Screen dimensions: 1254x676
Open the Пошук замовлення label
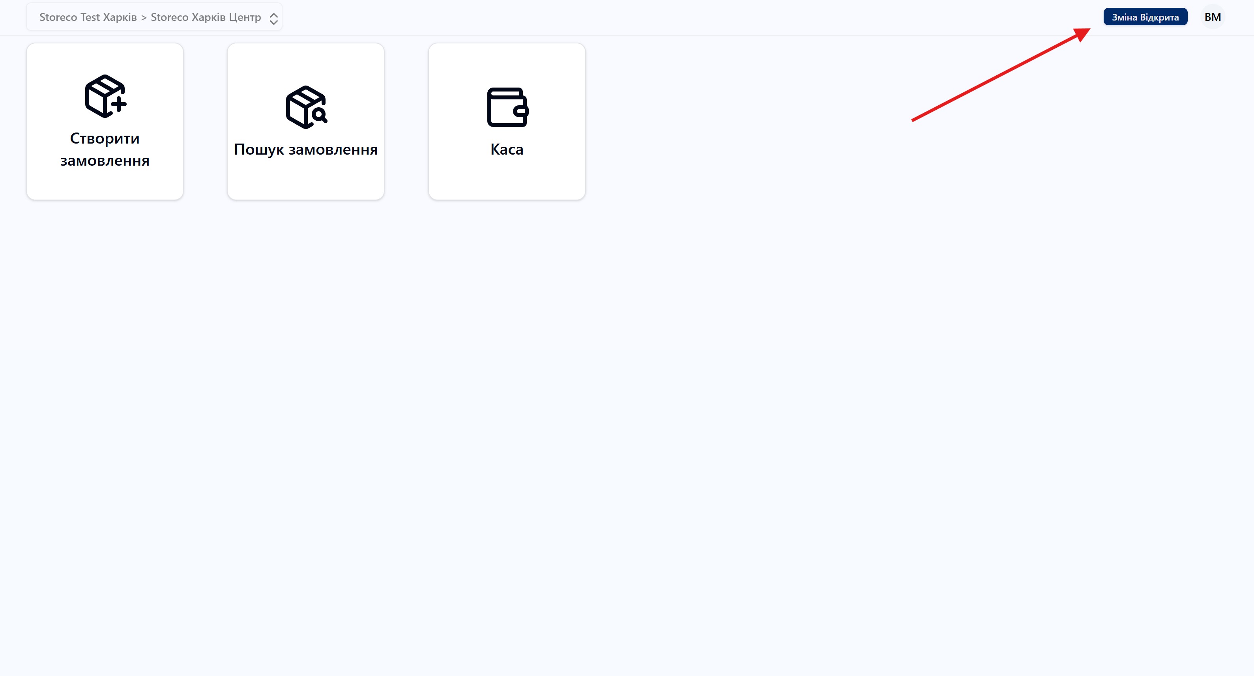point(306,149)
